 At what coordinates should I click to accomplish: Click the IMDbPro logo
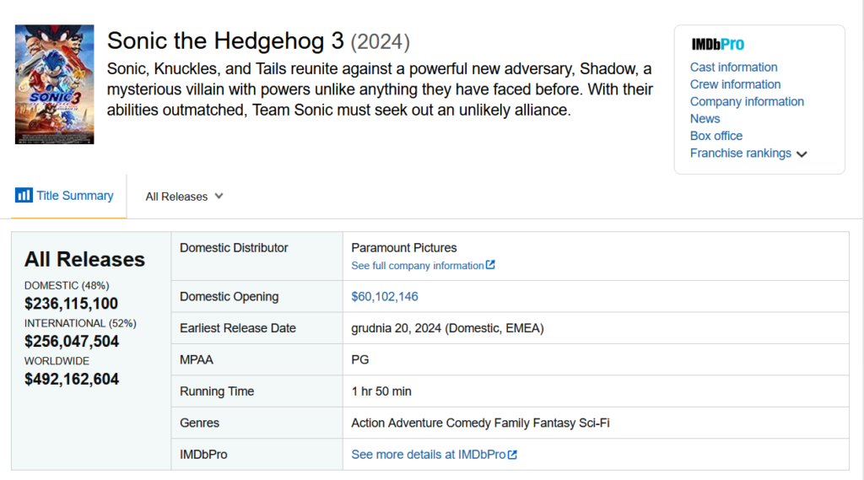coord(717,44)
